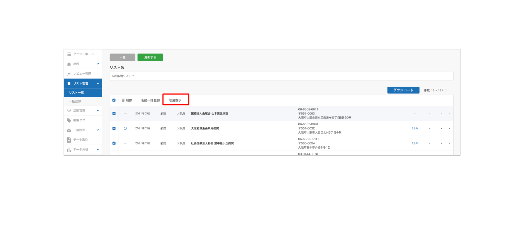Select リスト一覧 submenu item

pyautogui.click(x=83, y=93)
